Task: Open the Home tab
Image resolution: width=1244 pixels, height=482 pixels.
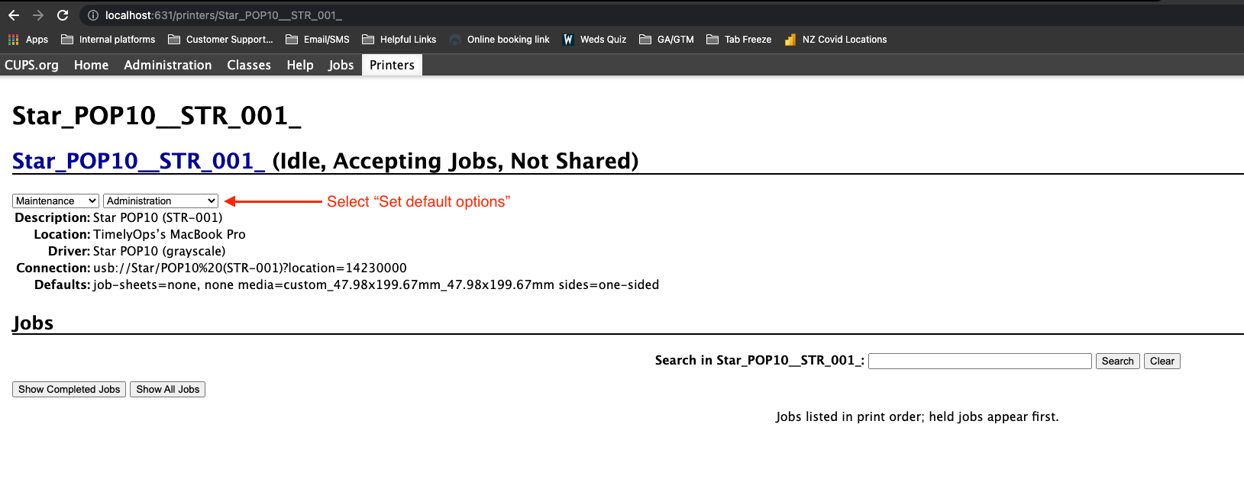Action: tap(91, 65)
